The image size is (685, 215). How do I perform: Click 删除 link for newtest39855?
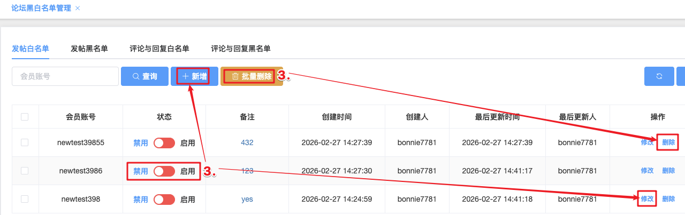coord(668,142)
